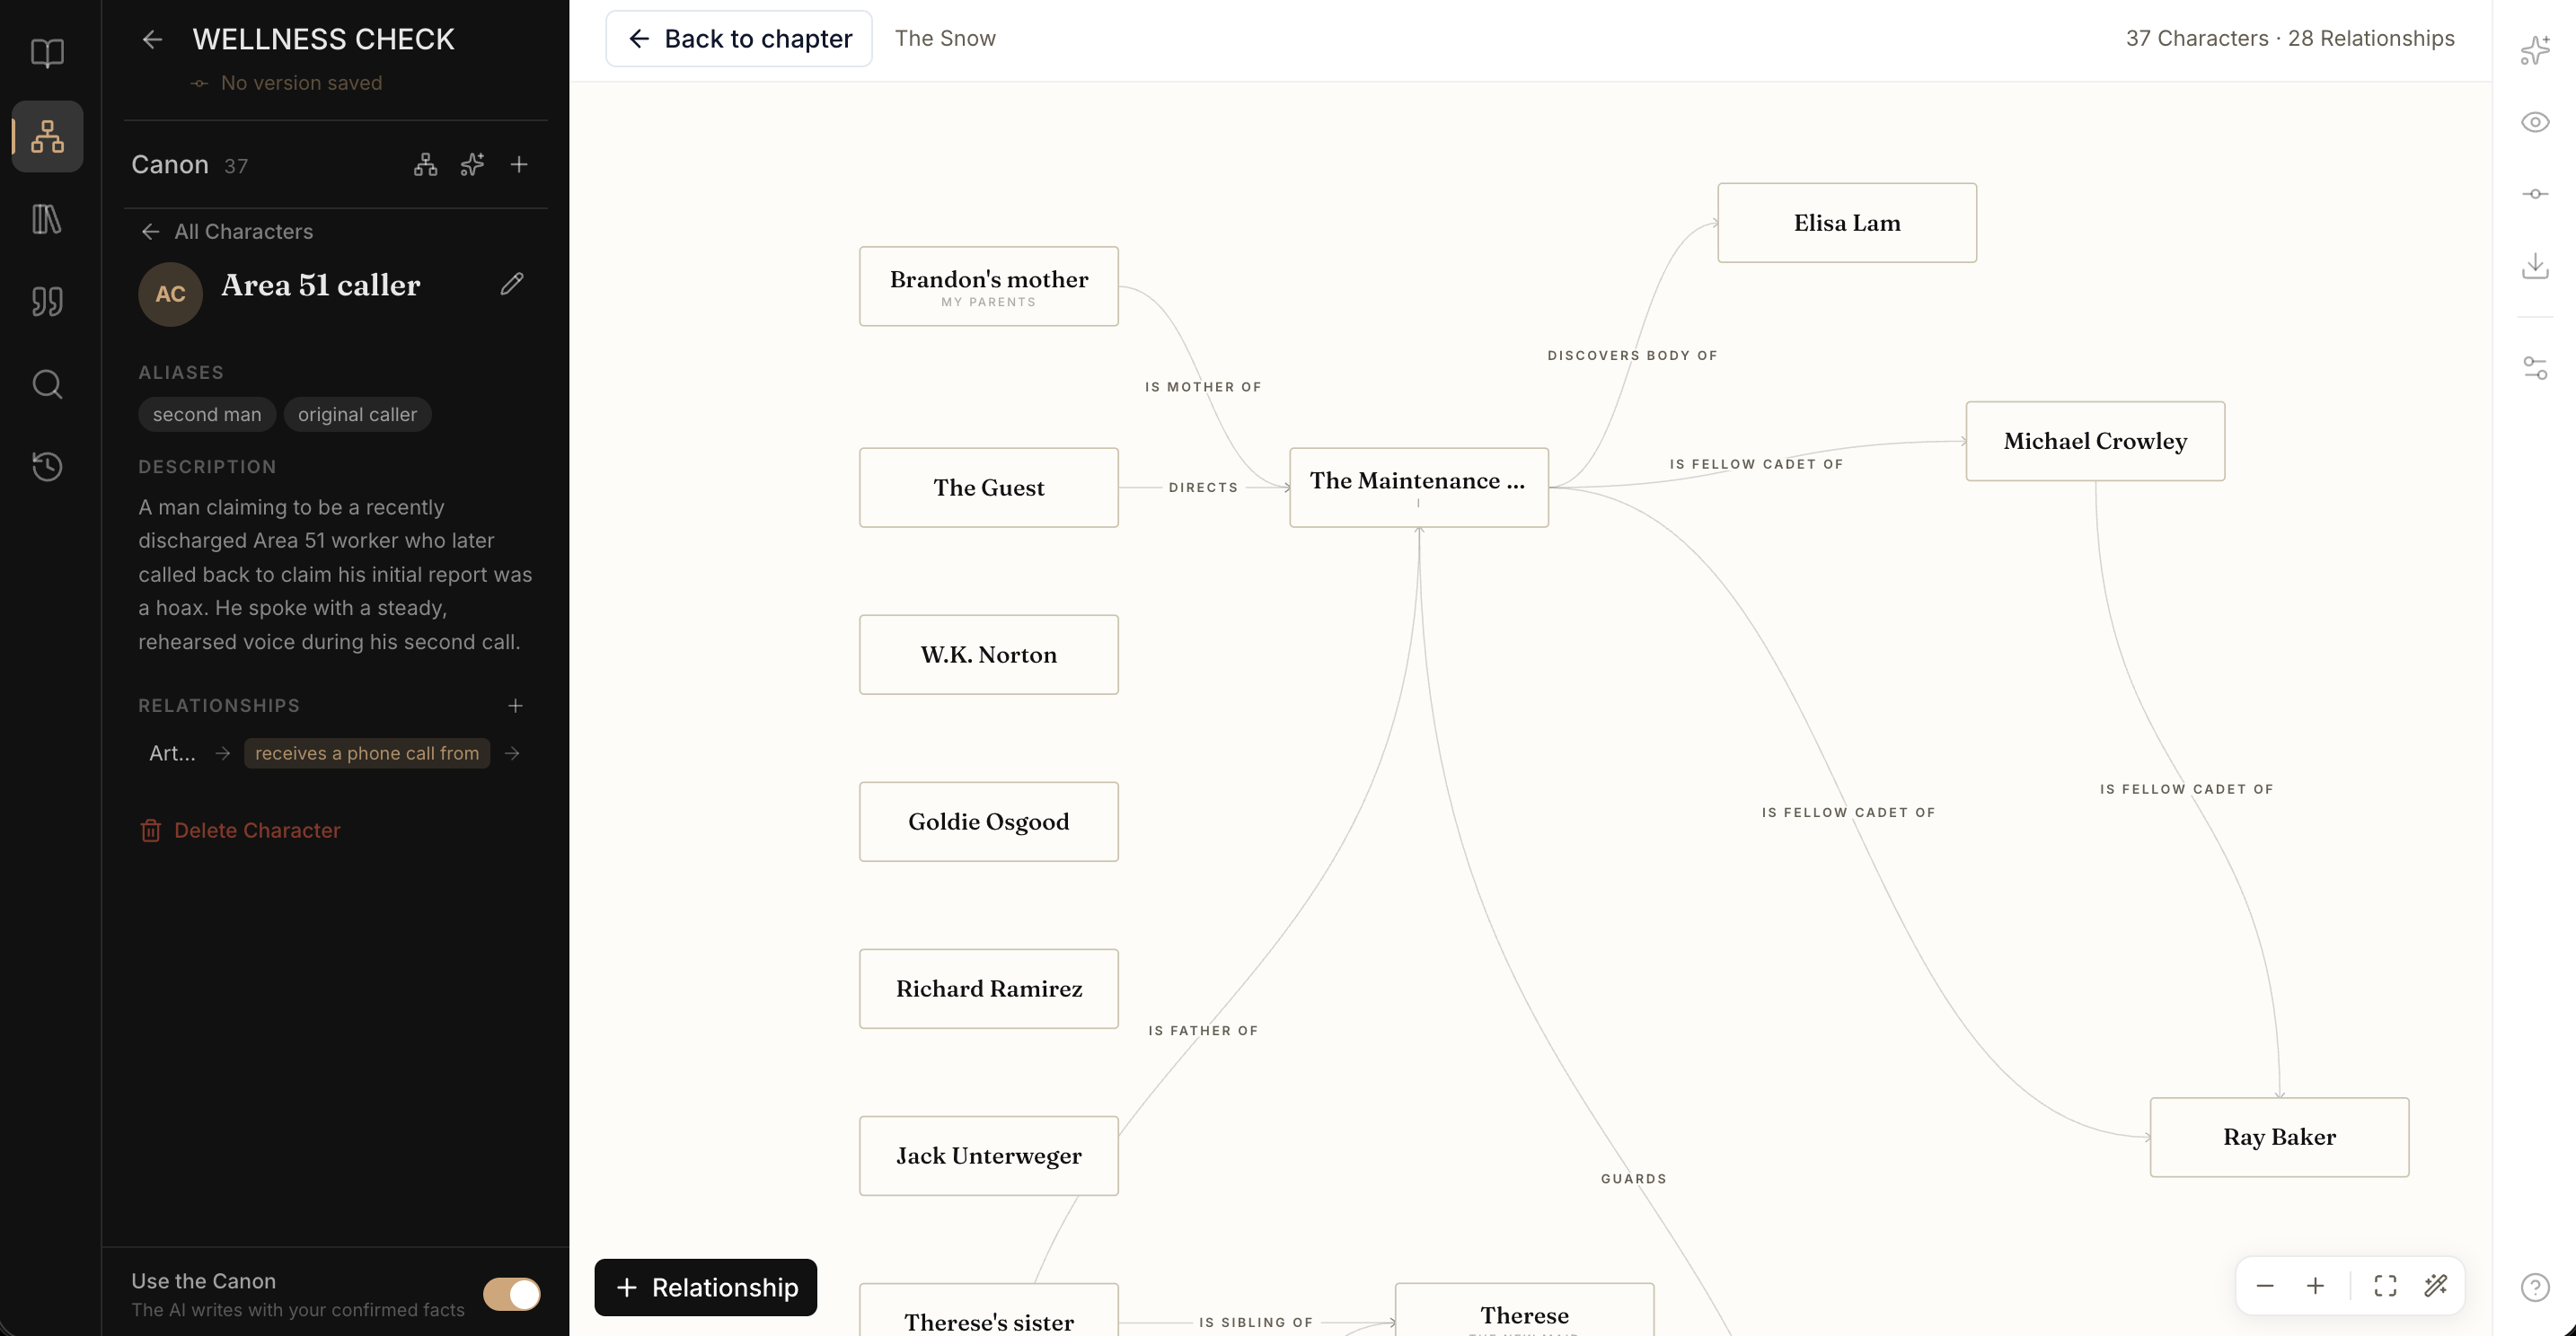Open the version commit icon in right rail
Image resolution: width=2576 pixels, height=1336 pixels.
click(2535, 194)
